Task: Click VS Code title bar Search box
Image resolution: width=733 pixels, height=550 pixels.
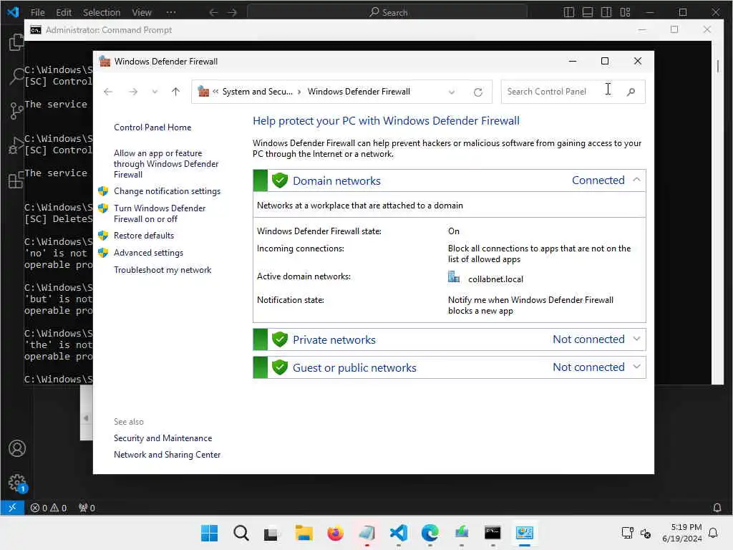Action: [387, 12]
